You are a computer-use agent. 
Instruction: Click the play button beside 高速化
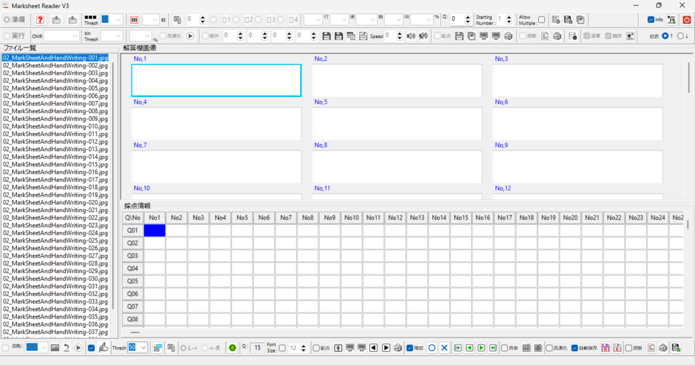click(190, 36)
